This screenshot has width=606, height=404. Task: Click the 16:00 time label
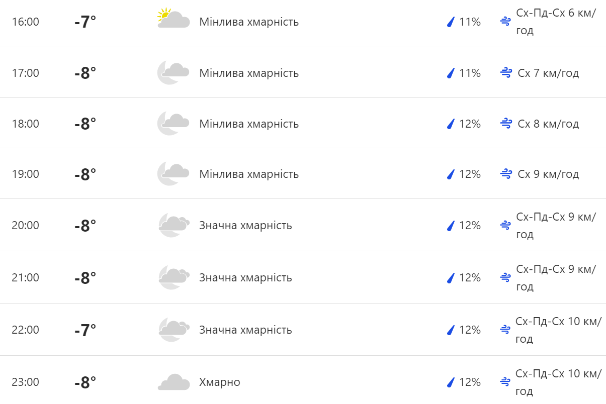pos(25,22)
